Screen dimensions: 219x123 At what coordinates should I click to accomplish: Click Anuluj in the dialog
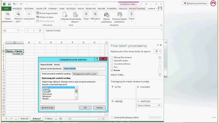[99, 108]
